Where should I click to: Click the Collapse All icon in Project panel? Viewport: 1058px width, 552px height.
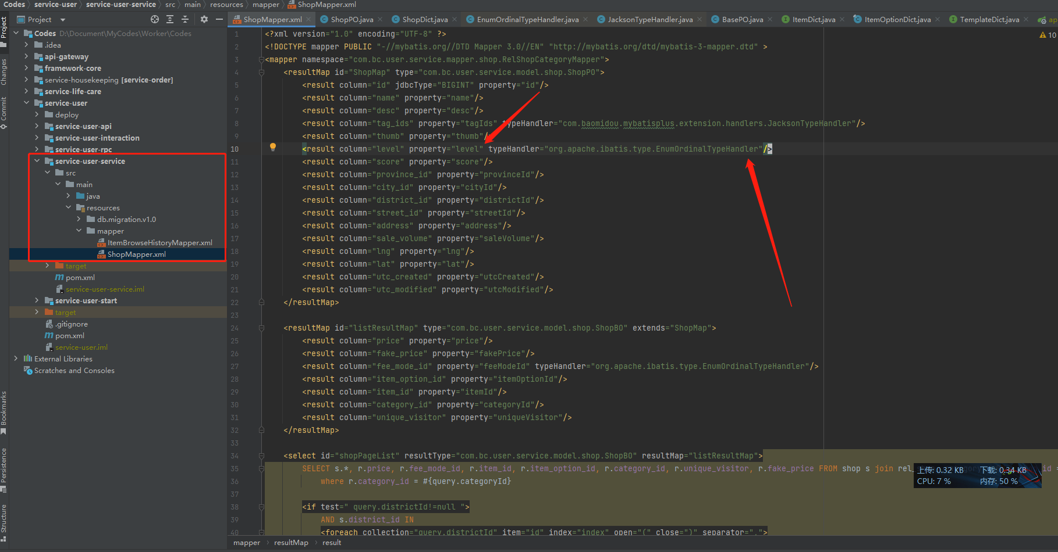pyautogui.click(x=185, y=19)
